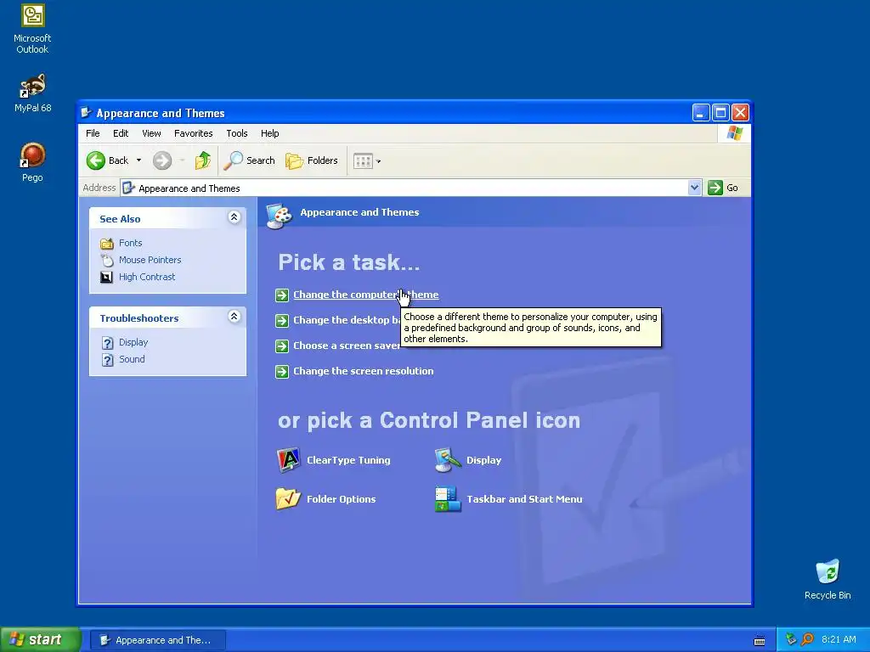Click the Mouse Pointers mouse icon
870x652 pixels.
pyautogui.click(x=107, y=260)
